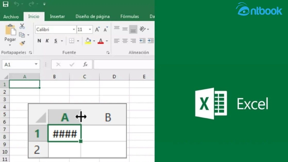Open the Diseño de página tab
This screenshot has width=288, height=162.
click(93, 17)
